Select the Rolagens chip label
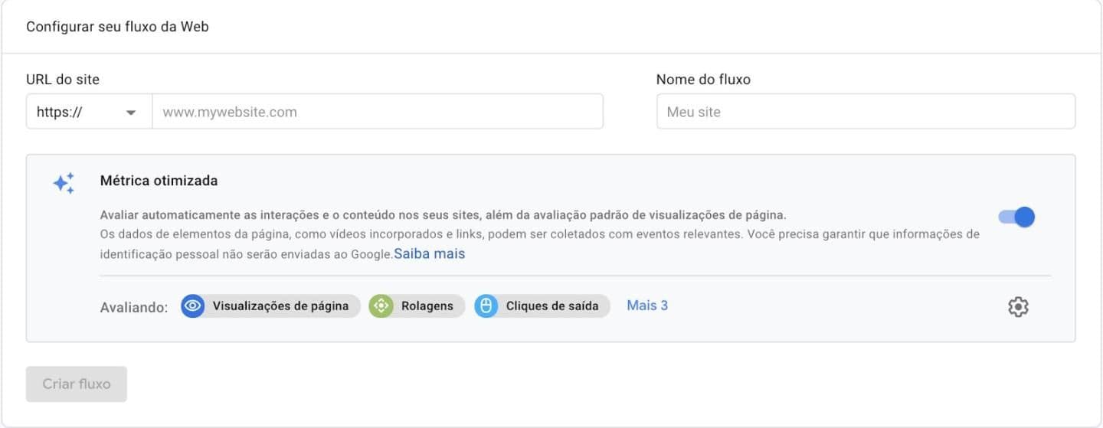The width and height of the screenshot is (1103, 428). (427, 306)
